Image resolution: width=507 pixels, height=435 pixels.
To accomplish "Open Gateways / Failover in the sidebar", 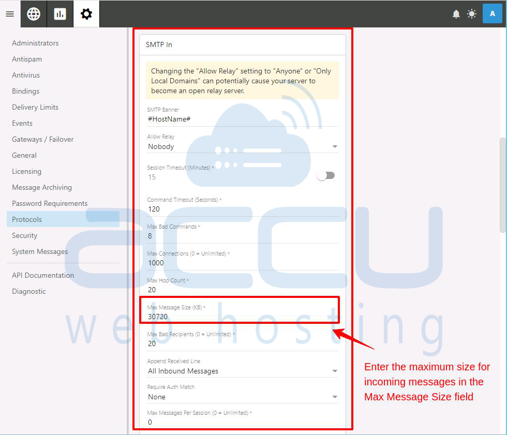I will point(42,139).
